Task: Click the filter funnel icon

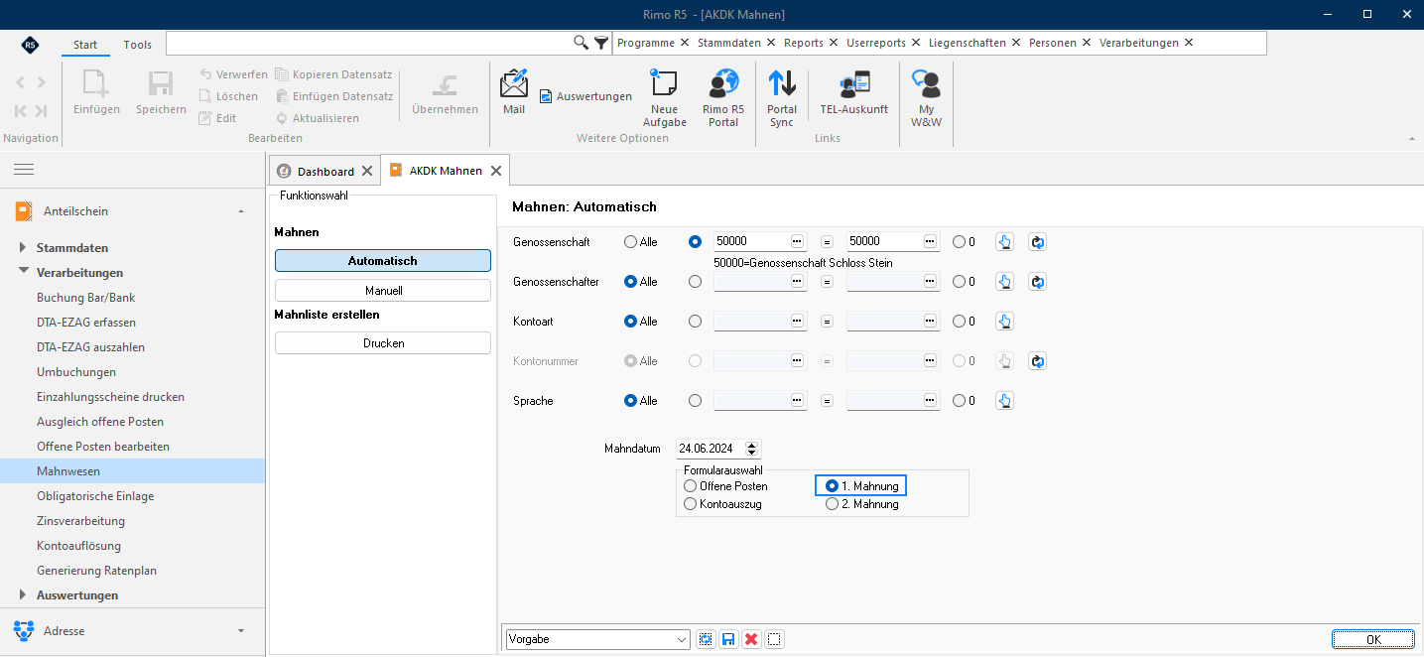Action: pyautogui.click(x=601, y=43)
